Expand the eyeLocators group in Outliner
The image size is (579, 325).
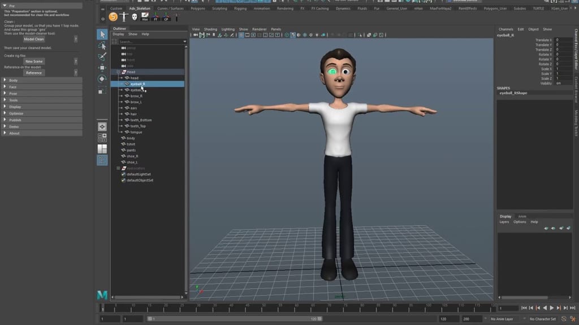point(119,168)
